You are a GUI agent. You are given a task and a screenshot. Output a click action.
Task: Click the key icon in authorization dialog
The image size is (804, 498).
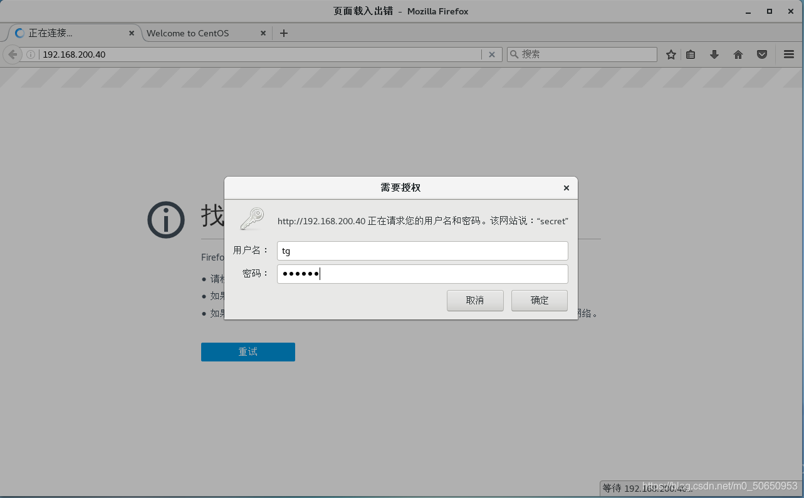253,219
